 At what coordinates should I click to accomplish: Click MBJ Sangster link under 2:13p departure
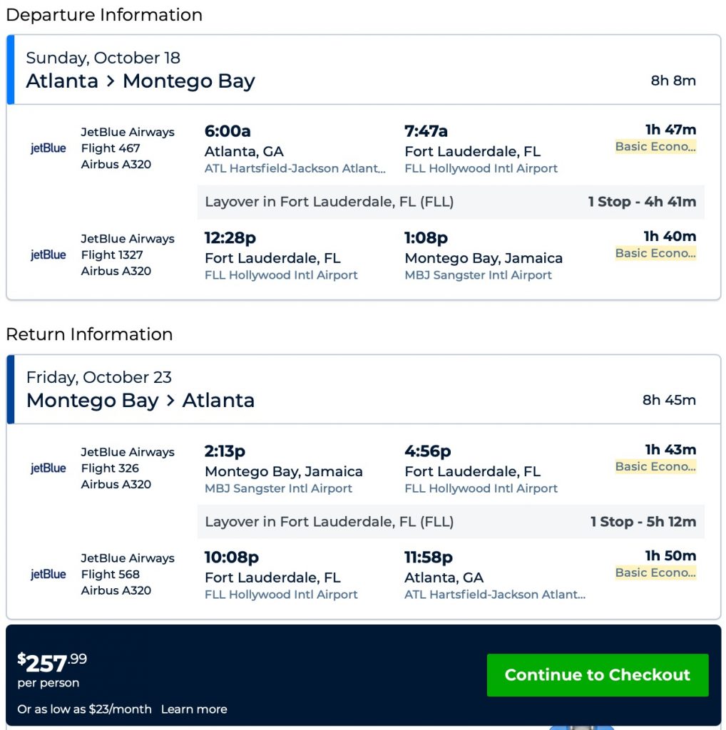279,489
